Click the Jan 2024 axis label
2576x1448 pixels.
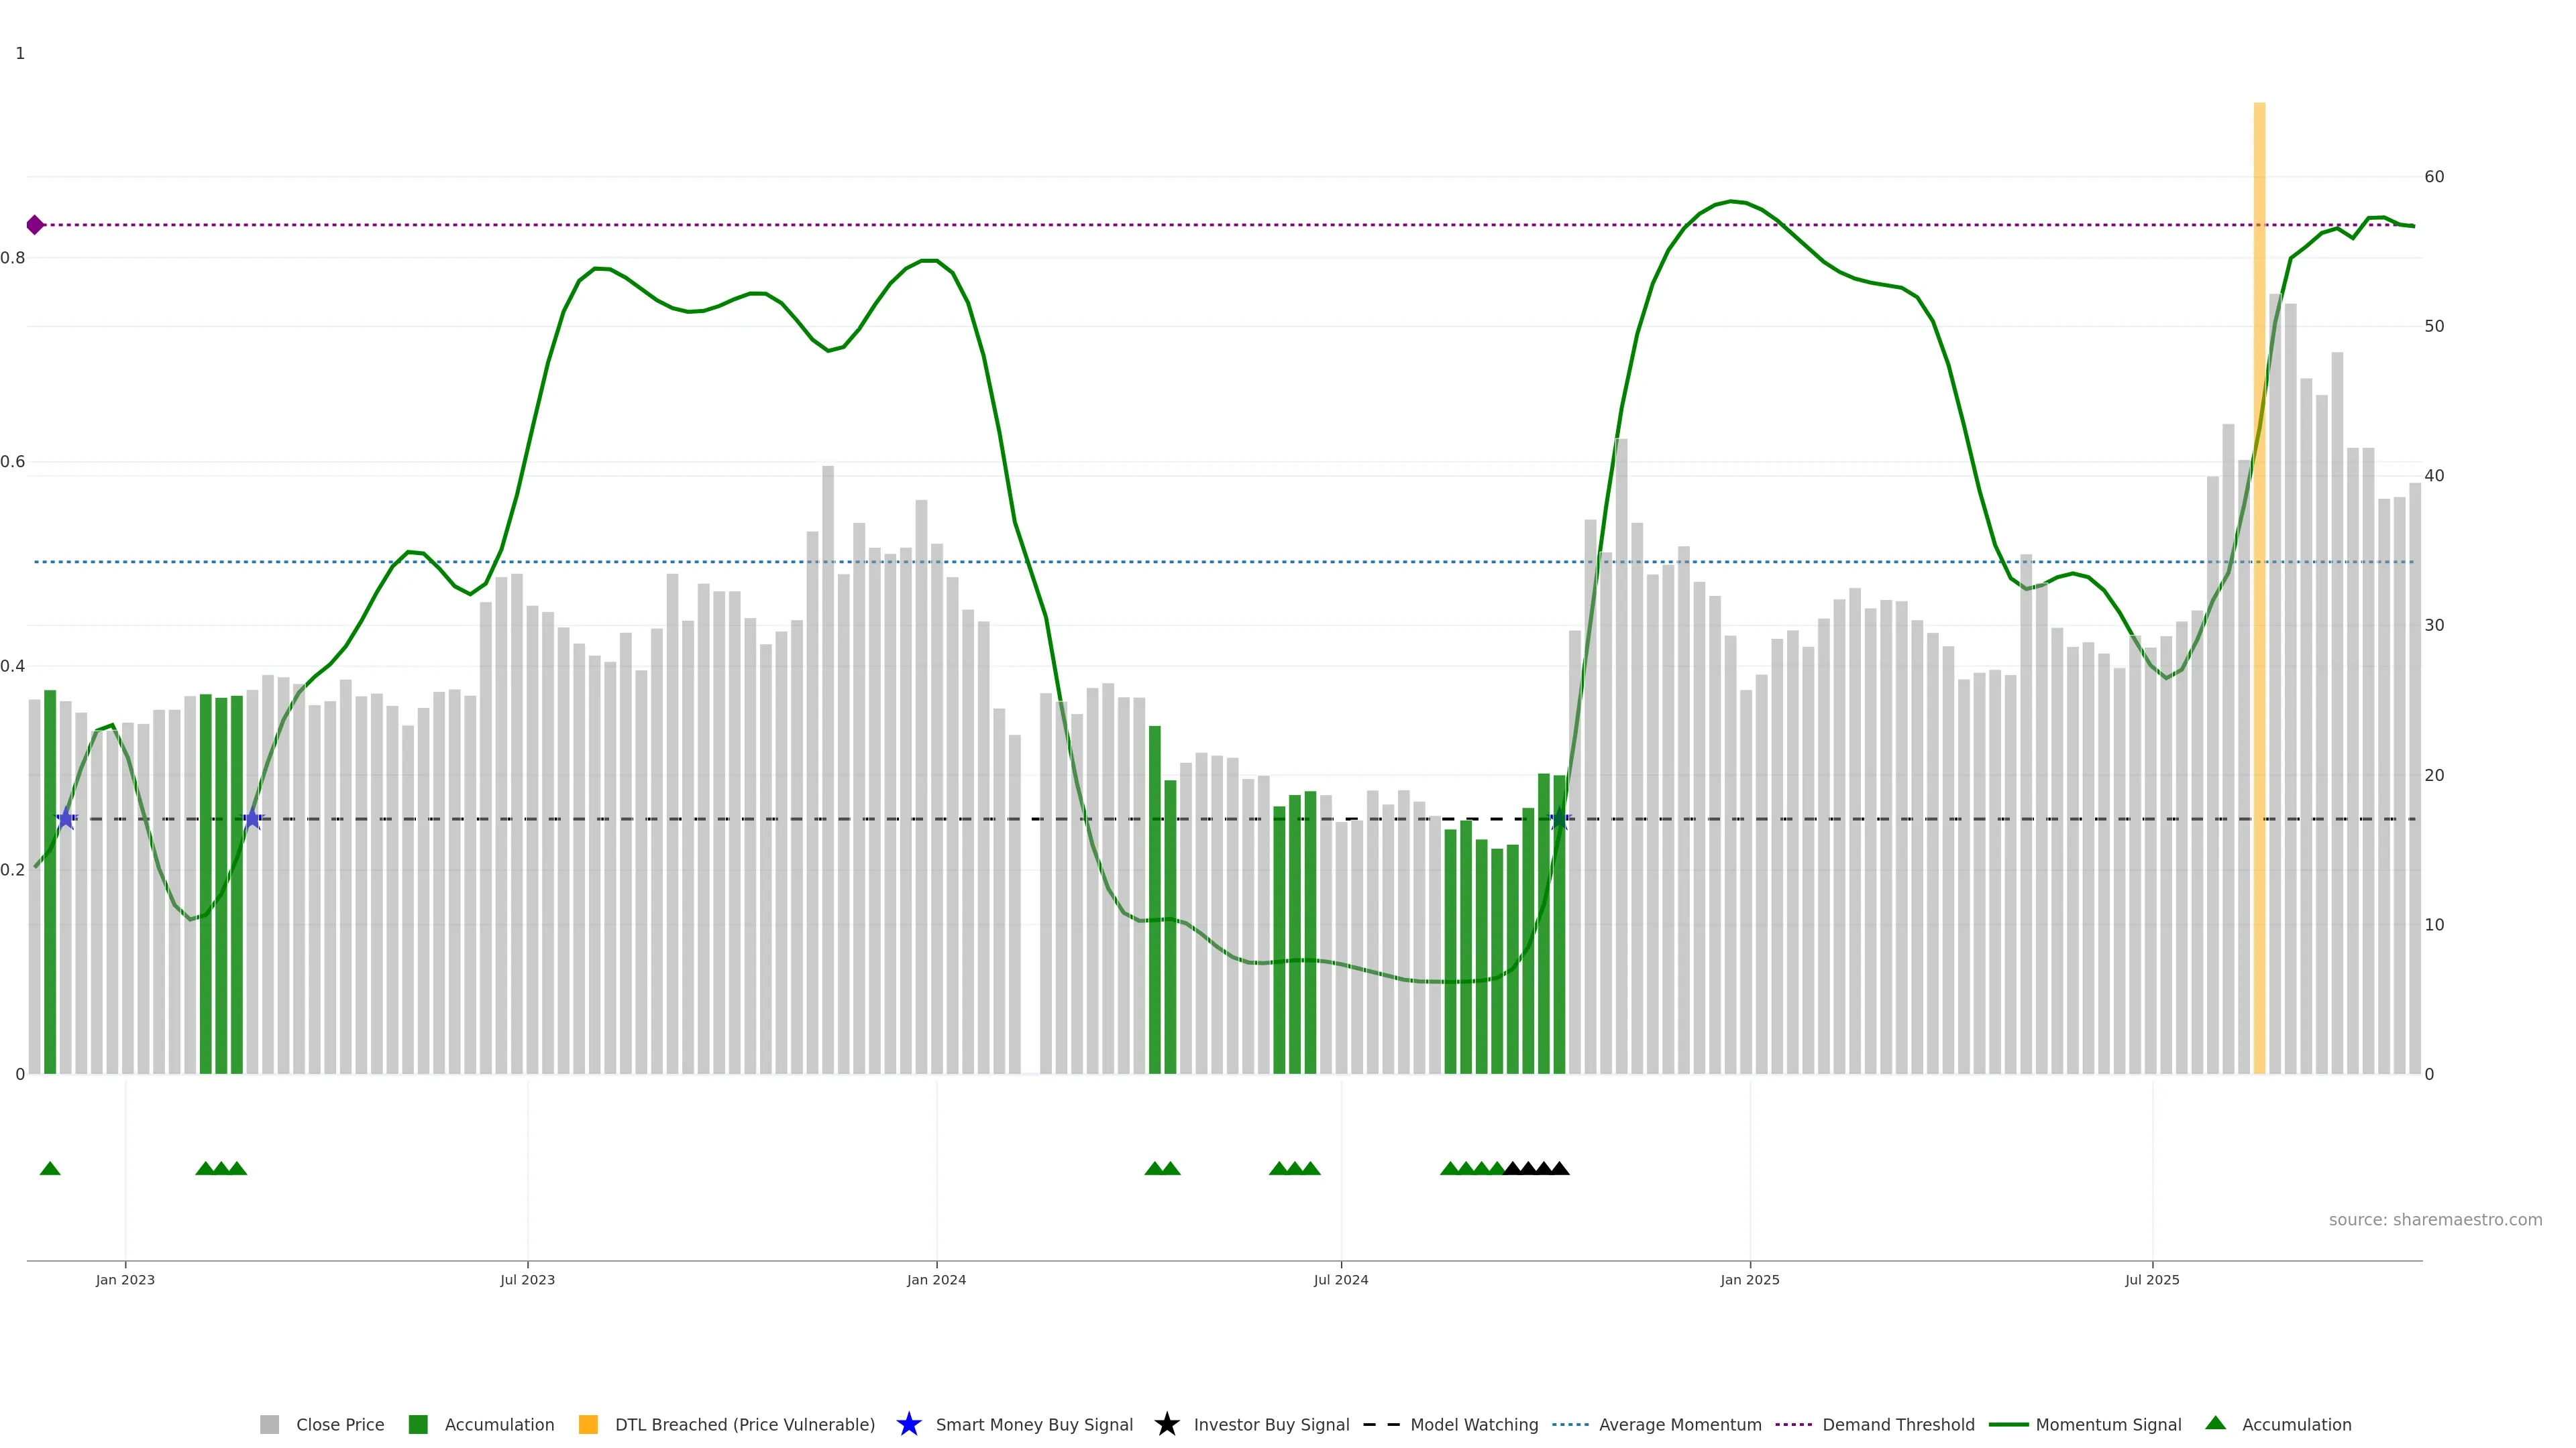pyautogui.click(x=936, y=1280)
